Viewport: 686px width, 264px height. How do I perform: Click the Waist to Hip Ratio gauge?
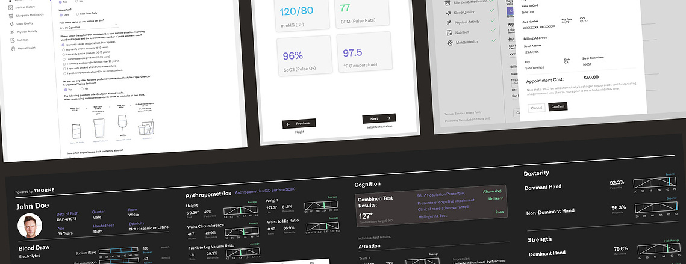tap(322, 226)
